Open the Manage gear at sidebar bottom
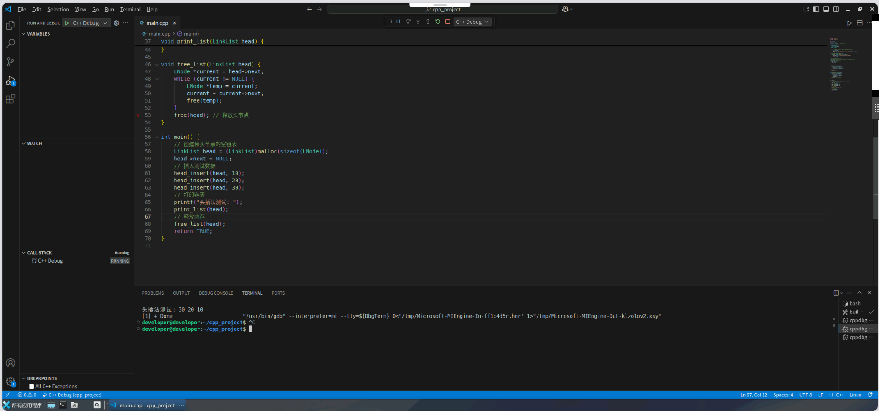The width and height of the screenshot is (879, 411). pyautogui.click(x=11, y=381)
